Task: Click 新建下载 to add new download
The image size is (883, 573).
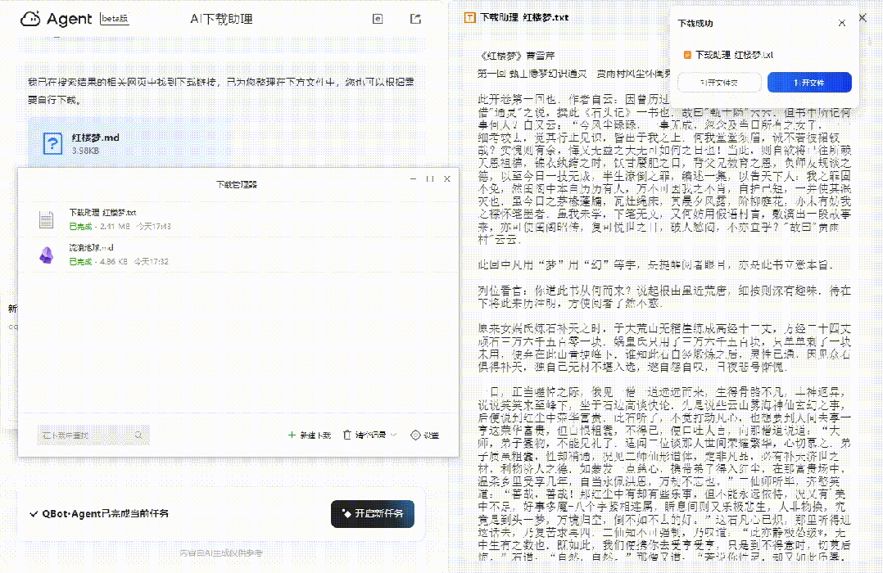Action: coord(310,435)
